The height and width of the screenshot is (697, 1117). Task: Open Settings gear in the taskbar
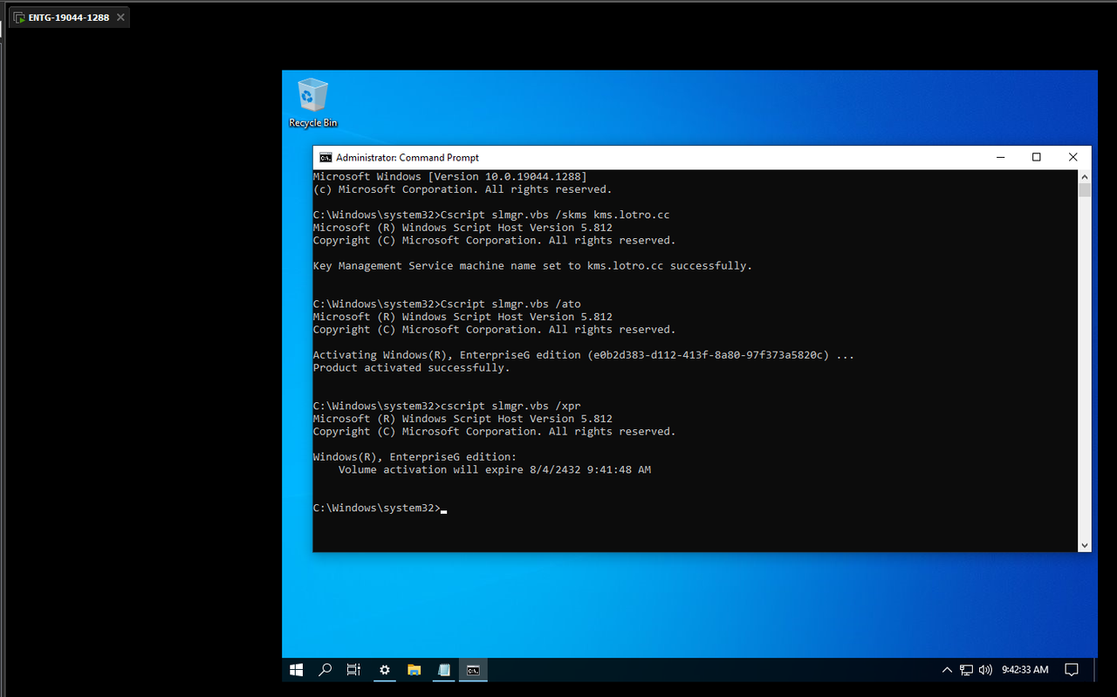[x=384, y=670]
